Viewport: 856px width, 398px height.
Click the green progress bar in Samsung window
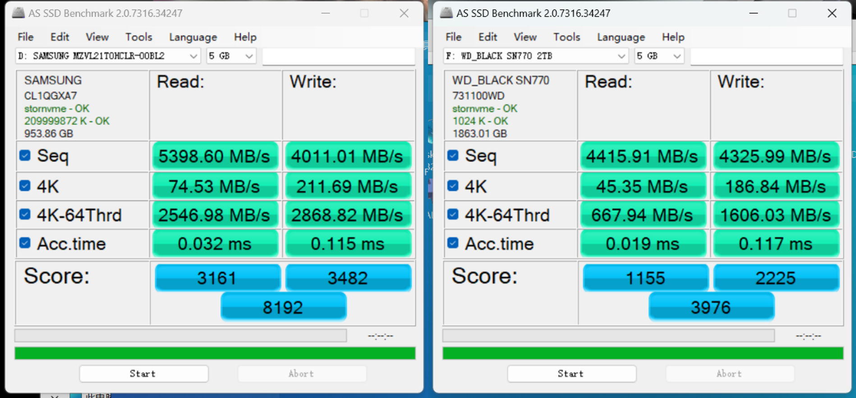click(x=215, y=353)
